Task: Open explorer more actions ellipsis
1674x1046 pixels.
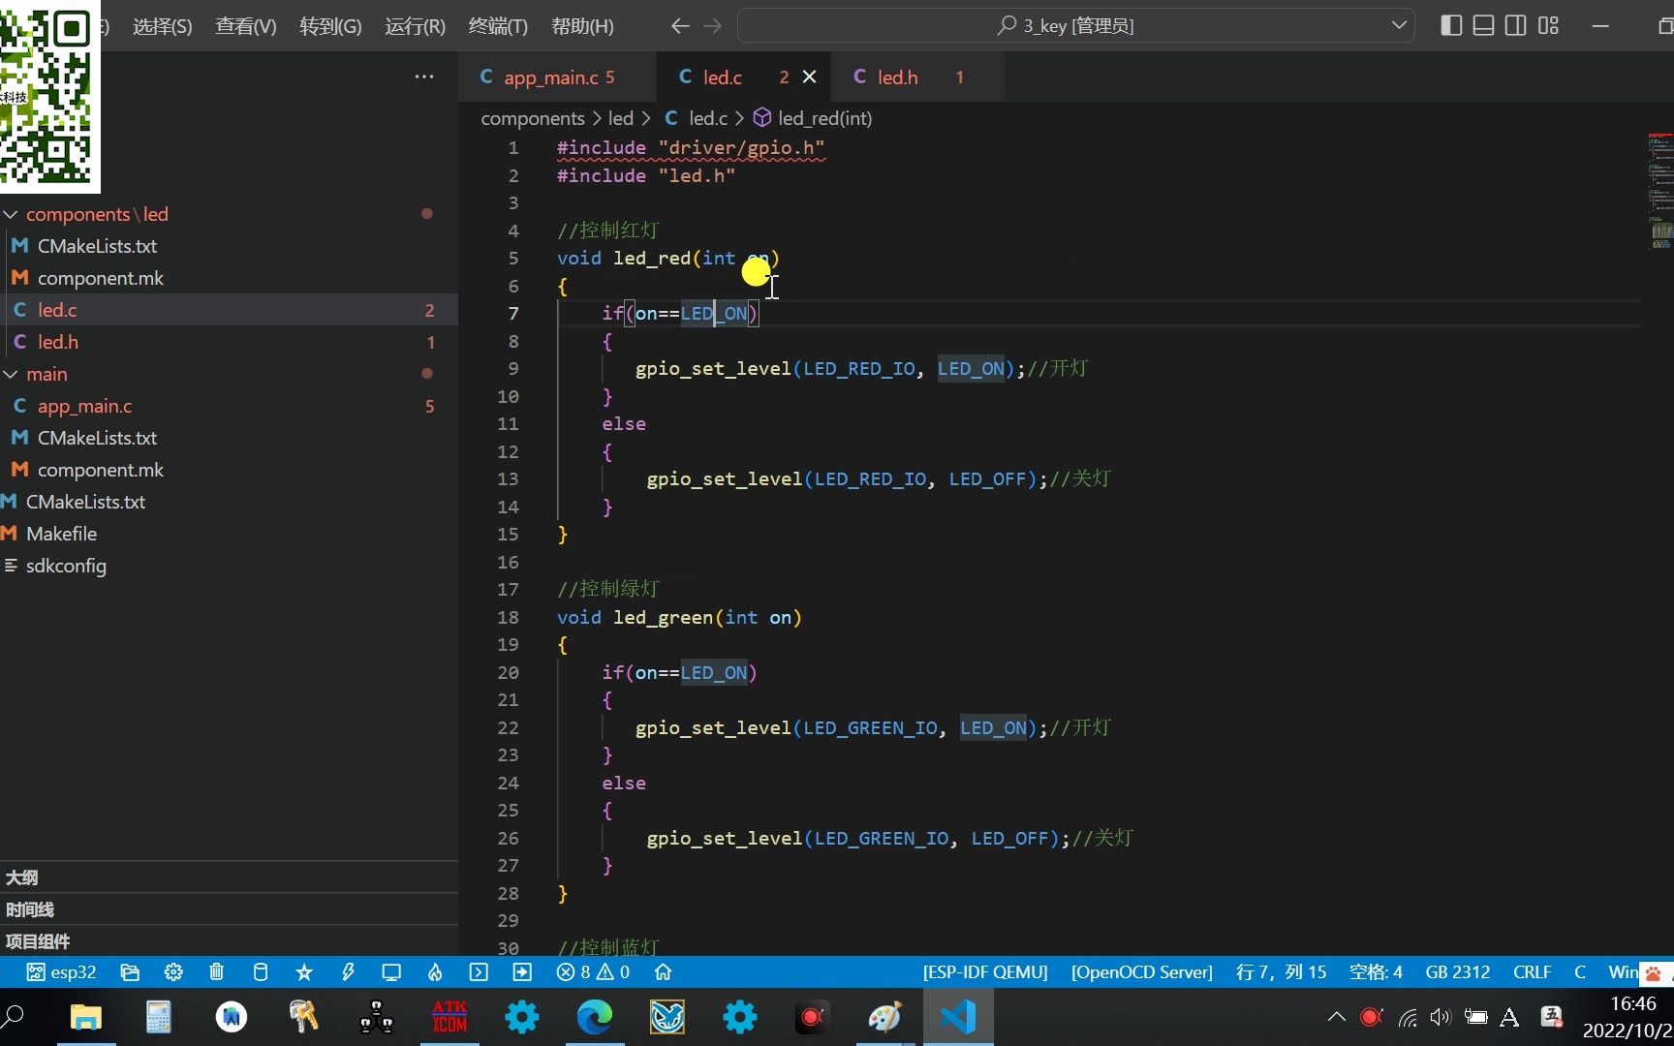Action: [x=424, y=77]
